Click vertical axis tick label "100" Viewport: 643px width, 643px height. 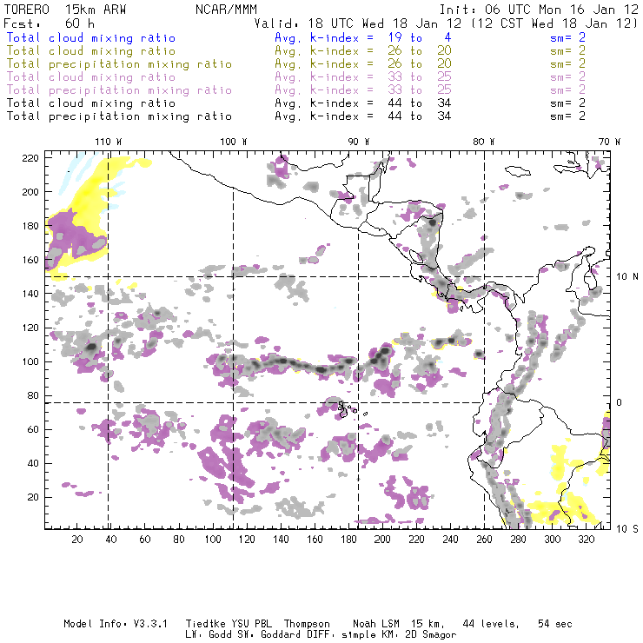tap(30, 361)
